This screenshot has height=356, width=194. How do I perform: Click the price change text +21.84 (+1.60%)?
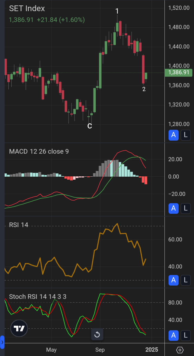coord(61,20)
